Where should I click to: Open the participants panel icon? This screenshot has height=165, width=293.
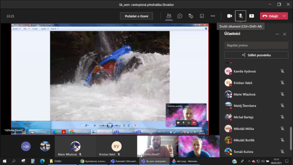click(169, 16)
